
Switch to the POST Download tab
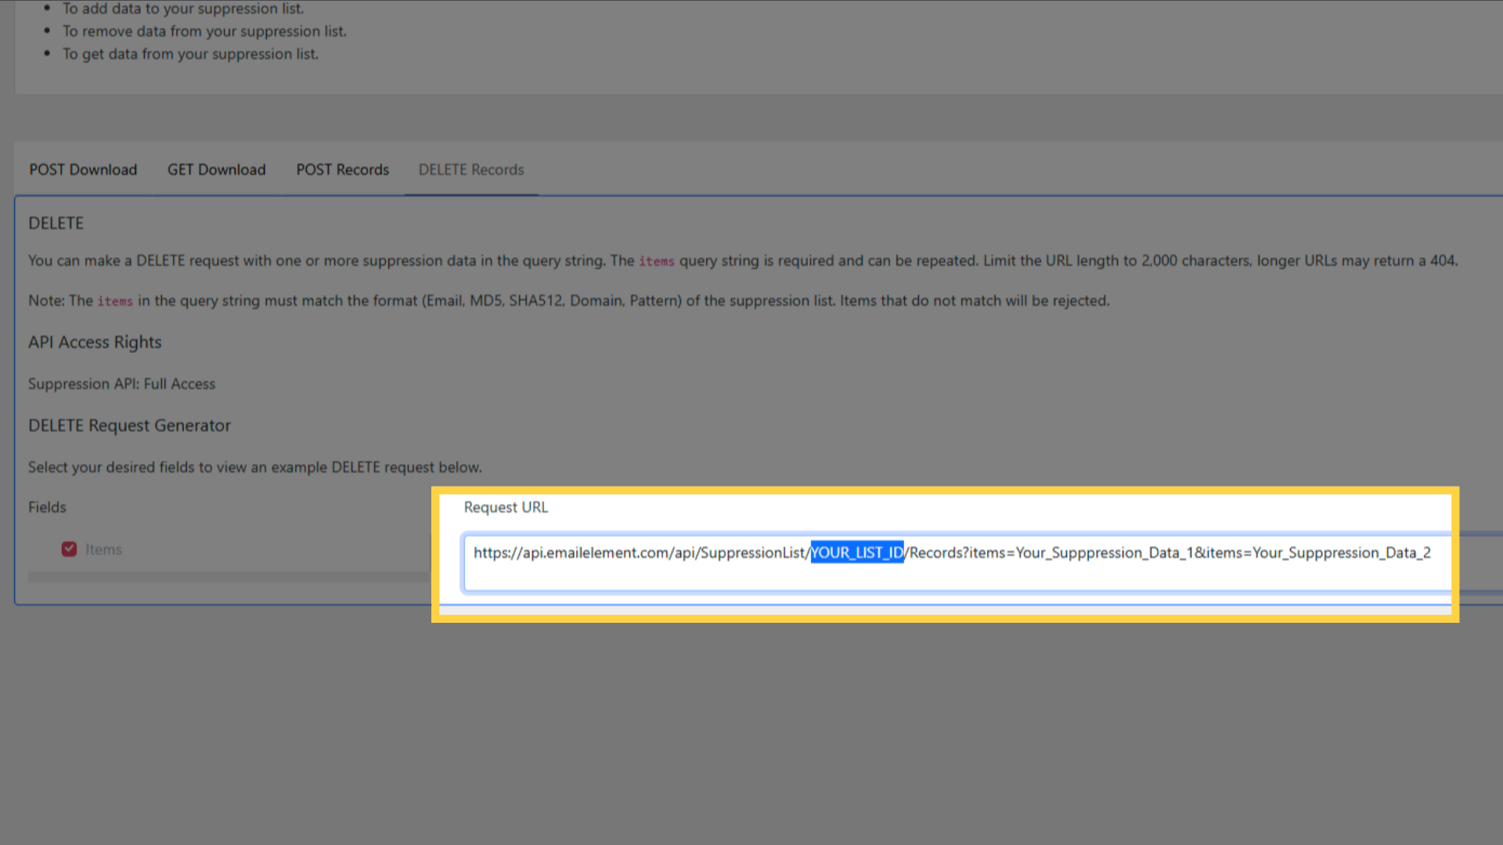83,170
